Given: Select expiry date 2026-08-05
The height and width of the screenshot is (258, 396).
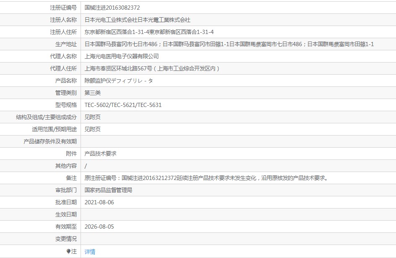Looking at the screenshot, I should (99, 227).
